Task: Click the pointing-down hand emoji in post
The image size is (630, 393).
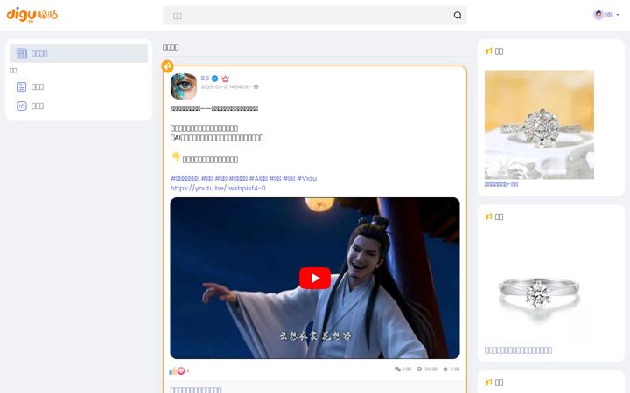Action: pyautogui.click(x=176, y=157)
